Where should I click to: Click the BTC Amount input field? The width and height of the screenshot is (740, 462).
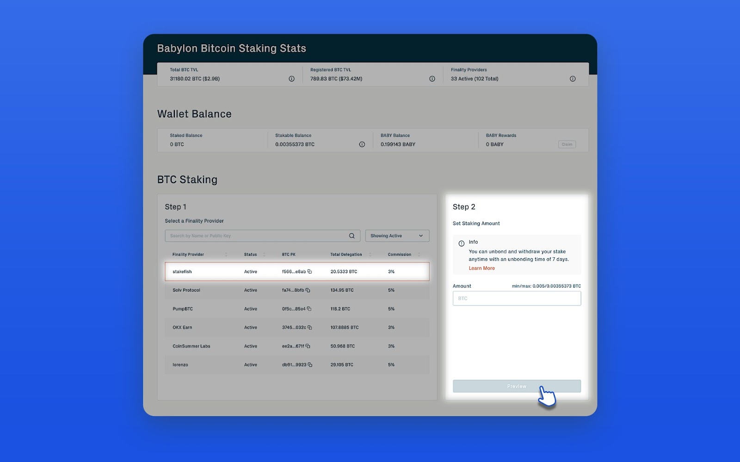click(x=517, y=298)
